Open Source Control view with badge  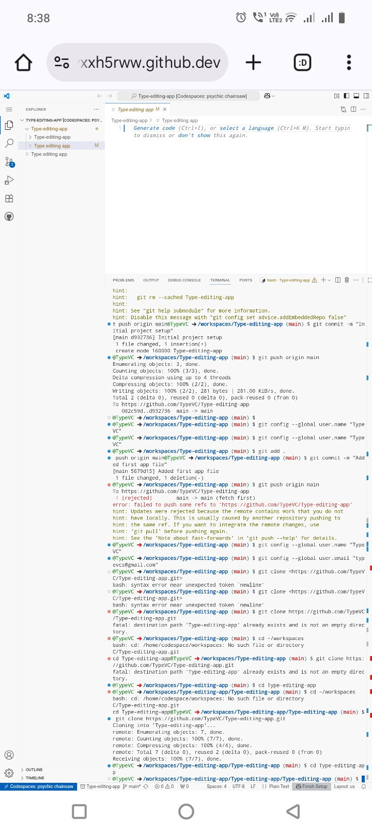pyautogui.click(x=9, y=162)
